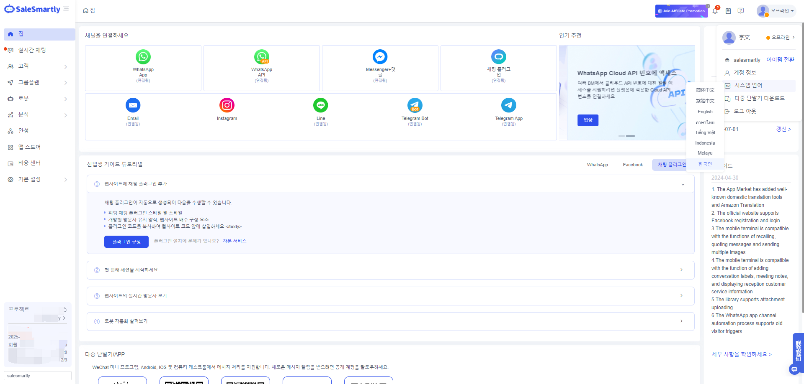This screenshot has height=384, width=804.
Task: Click the salesmartly input field at bottom left
Action: click(38, 376)
